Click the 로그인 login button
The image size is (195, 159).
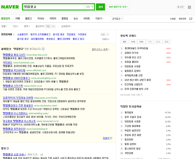[180, 7]
